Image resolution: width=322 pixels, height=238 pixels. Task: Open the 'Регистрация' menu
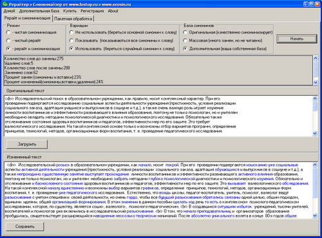(x=92, y=11)
